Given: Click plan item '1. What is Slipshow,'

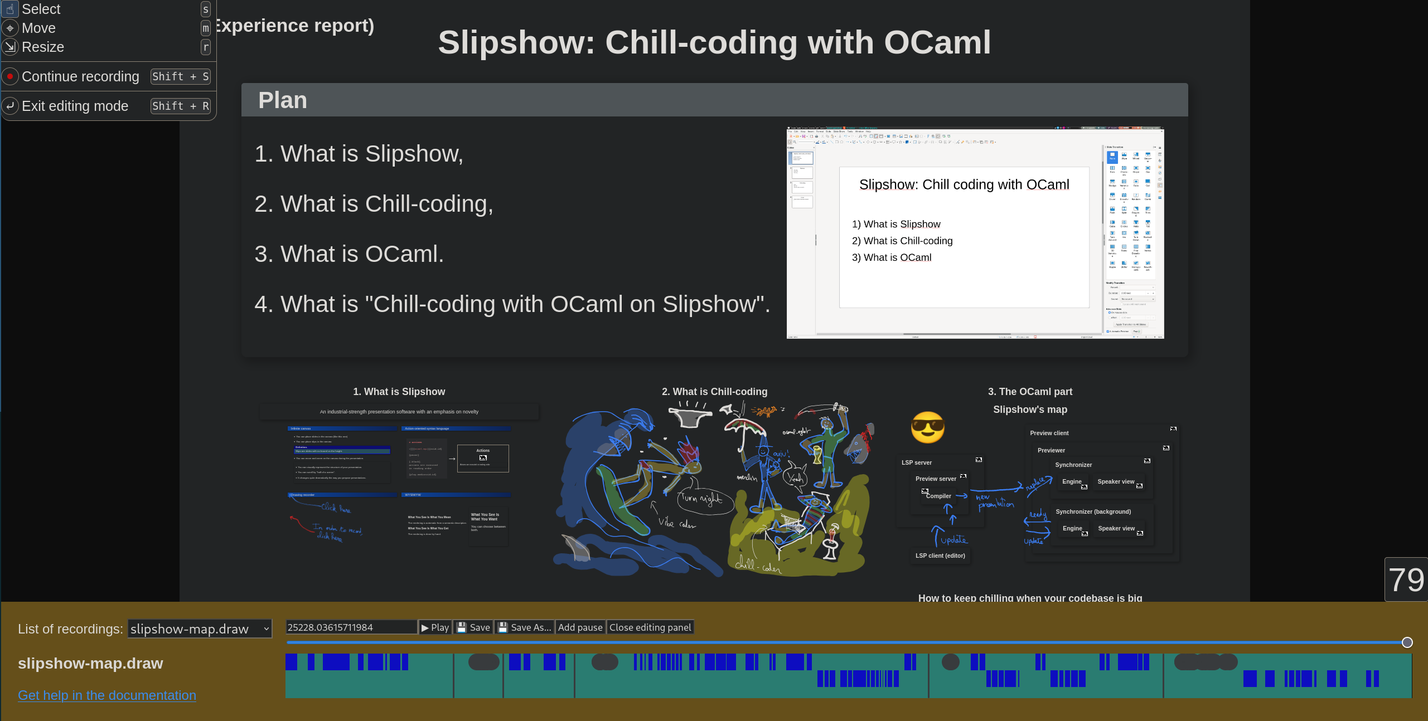Looking at the screenshot, I should click(359, 154).
